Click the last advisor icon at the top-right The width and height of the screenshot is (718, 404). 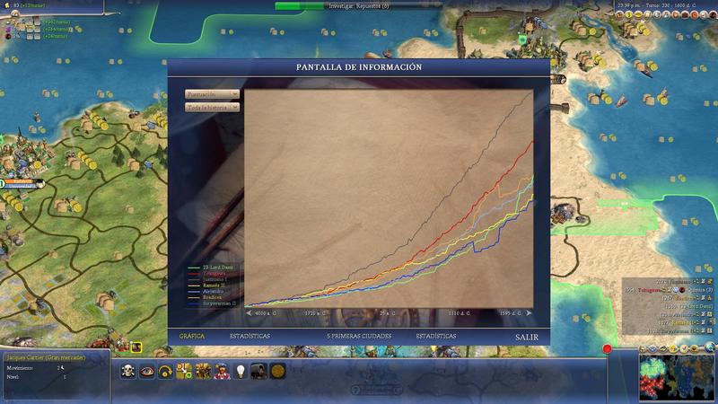(x=713, y=14)
